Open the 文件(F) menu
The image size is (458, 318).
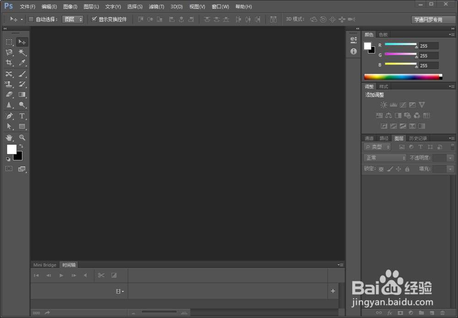point(27,6)
